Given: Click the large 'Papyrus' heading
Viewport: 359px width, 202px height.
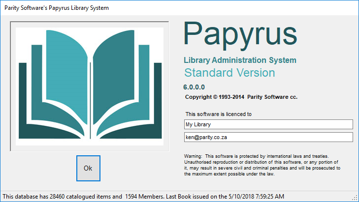Looking at the screenshot, I should (240, 35).
